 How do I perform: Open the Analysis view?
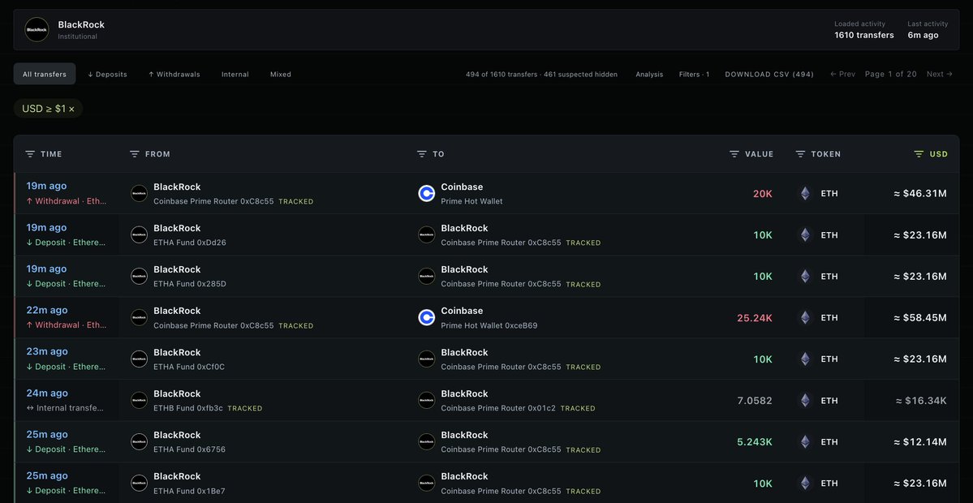(x=649, y=75)
